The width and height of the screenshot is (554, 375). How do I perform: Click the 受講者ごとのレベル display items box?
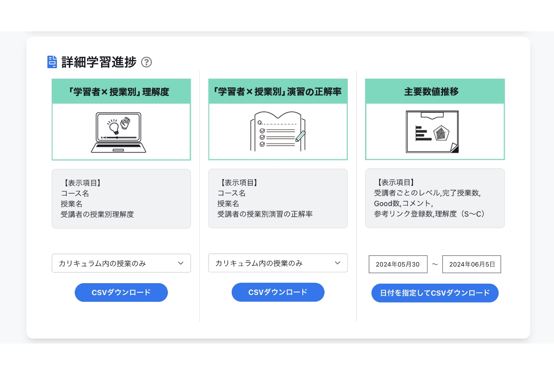434,199
